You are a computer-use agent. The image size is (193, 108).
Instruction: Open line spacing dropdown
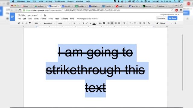click(125, 23)
